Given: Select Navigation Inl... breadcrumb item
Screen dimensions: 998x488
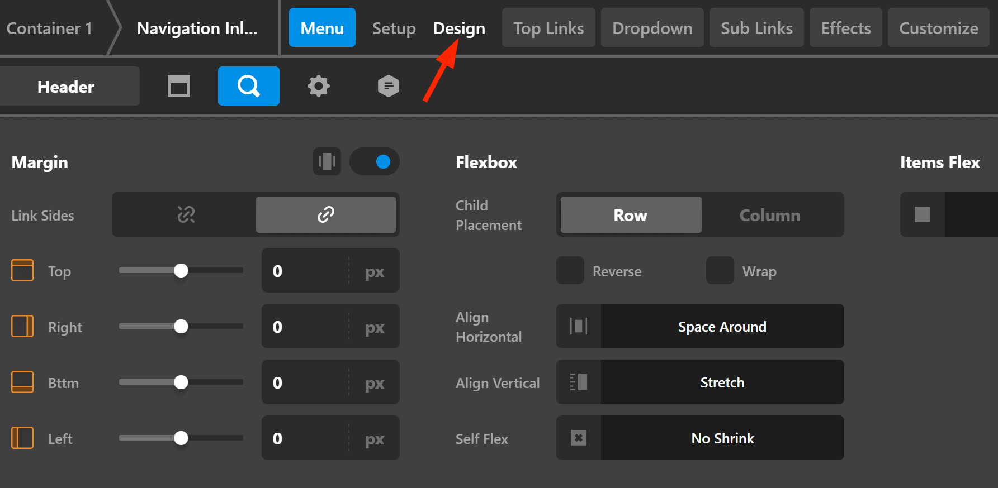Looking at the screenshot, I should coord(197,28).
